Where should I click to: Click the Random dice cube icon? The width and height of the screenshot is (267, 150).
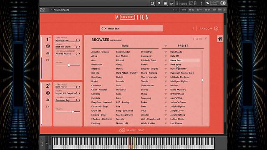tap(216, 29)
